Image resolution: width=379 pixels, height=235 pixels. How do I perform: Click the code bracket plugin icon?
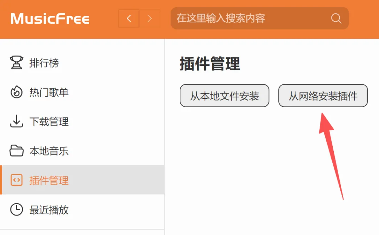tap(16, 180)
